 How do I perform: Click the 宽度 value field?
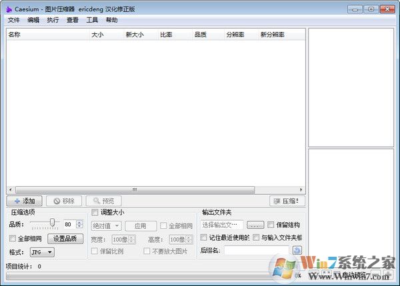(x=121, y=239)
